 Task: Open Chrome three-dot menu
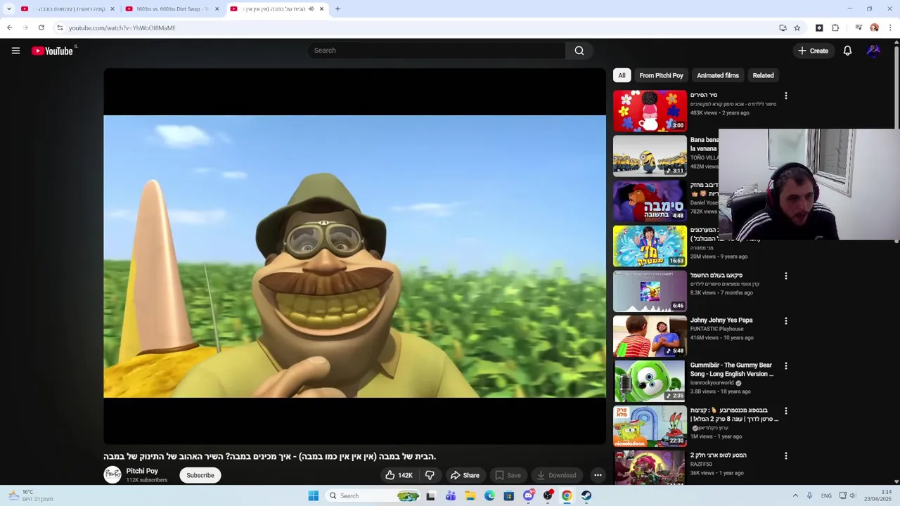click(890, 28)
